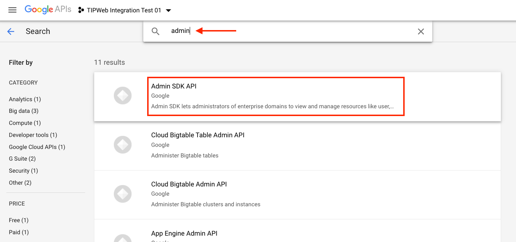Click the Admin SDK API icon
The width and height of the screenshot is (516, 242).
[123, 96]
